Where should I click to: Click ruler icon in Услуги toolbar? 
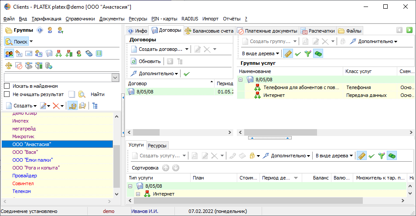pos(361,156)
